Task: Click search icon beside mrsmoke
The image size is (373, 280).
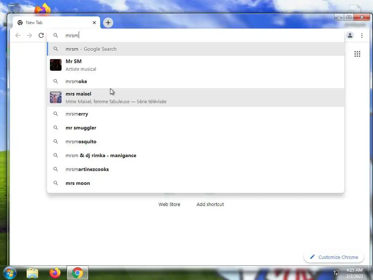Action: click(x=56, y=81)
